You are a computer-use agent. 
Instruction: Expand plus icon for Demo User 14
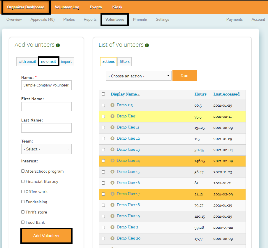[x=112, y=161]
